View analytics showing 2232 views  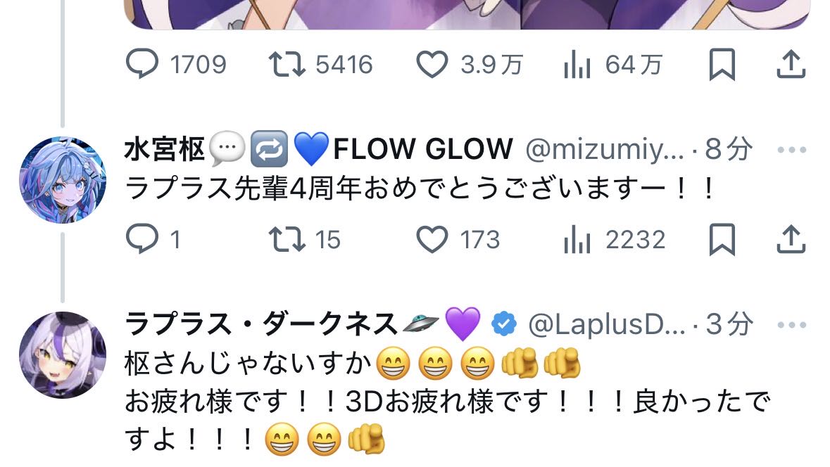click(x=614, y=239)
